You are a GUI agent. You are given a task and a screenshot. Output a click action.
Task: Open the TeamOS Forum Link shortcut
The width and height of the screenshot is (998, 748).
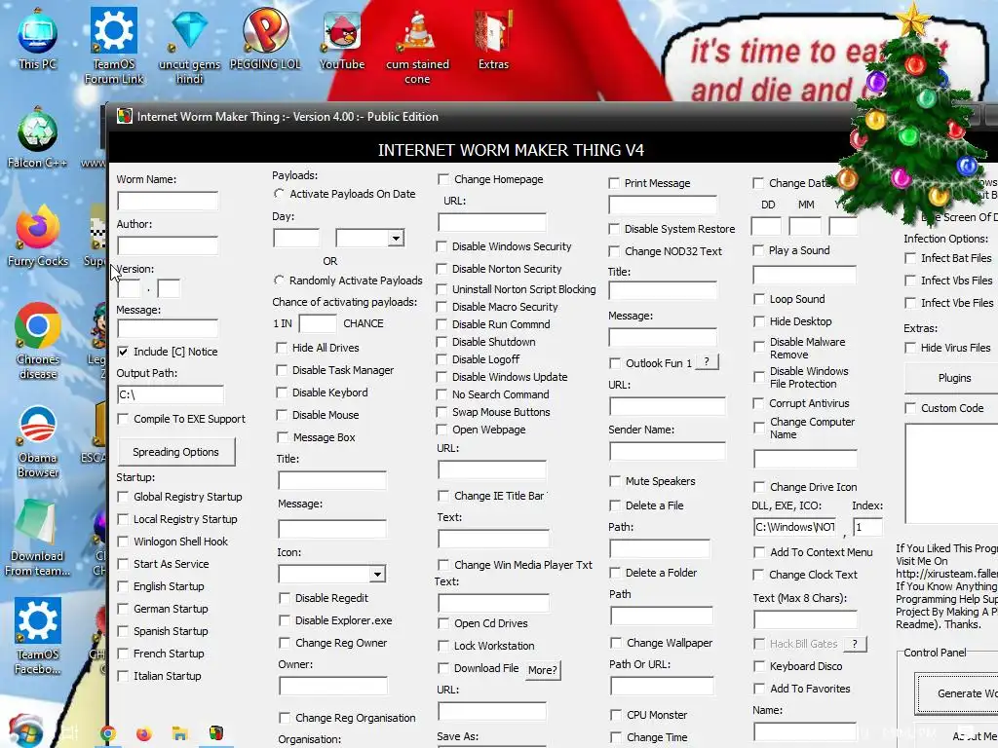coord(113,45)
